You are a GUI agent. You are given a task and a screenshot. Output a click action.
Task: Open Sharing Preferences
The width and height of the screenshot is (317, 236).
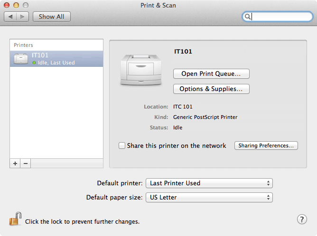tap(266, 145)
